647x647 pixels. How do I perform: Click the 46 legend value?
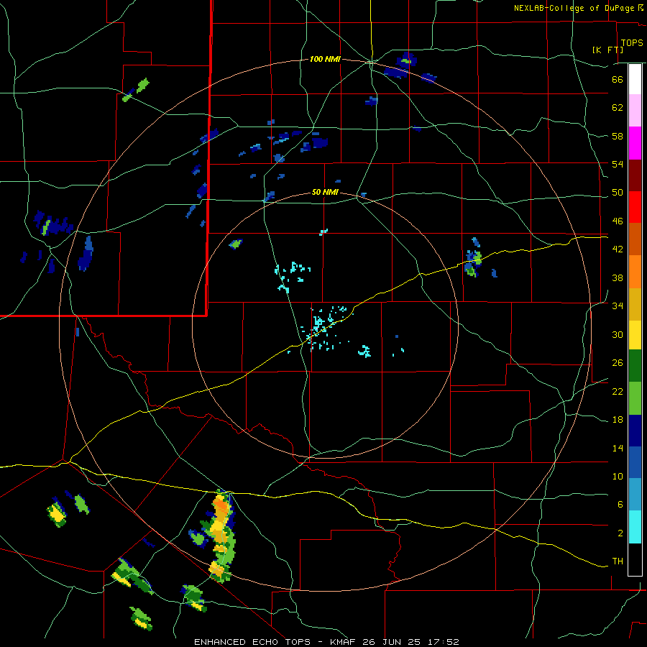[x=618, y=221]
